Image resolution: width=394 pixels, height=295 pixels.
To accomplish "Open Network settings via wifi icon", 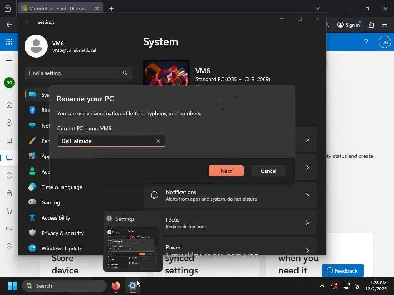I will (32, 126).
